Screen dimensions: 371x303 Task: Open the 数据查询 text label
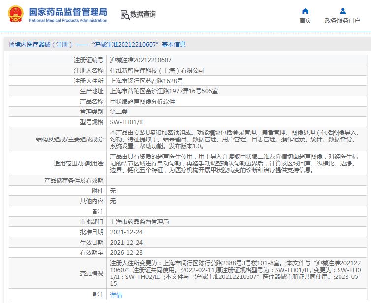[x=143, y=15]
